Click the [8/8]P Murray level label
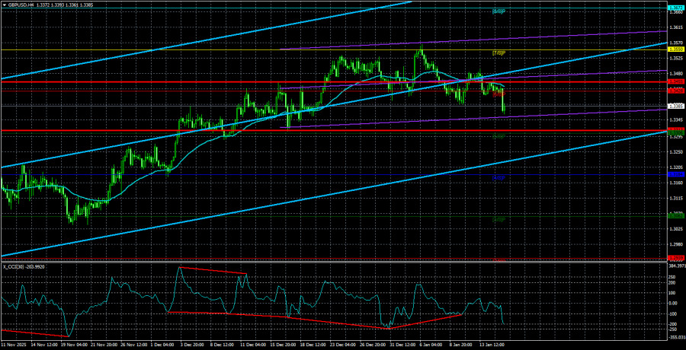The image size is (686, 350). coord(499,12)
